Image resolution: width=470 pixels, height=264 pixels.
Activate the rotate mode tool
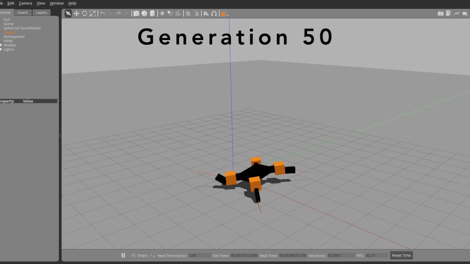pyautogui.click(x=84, y=14)
